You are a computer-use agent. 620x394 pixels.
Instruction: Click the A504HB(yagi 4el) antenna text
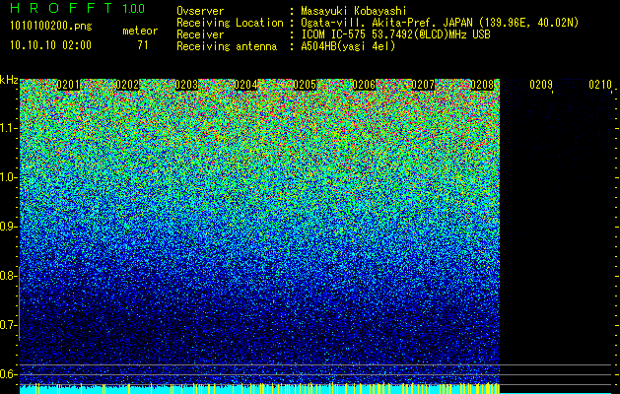click(348, 46)
